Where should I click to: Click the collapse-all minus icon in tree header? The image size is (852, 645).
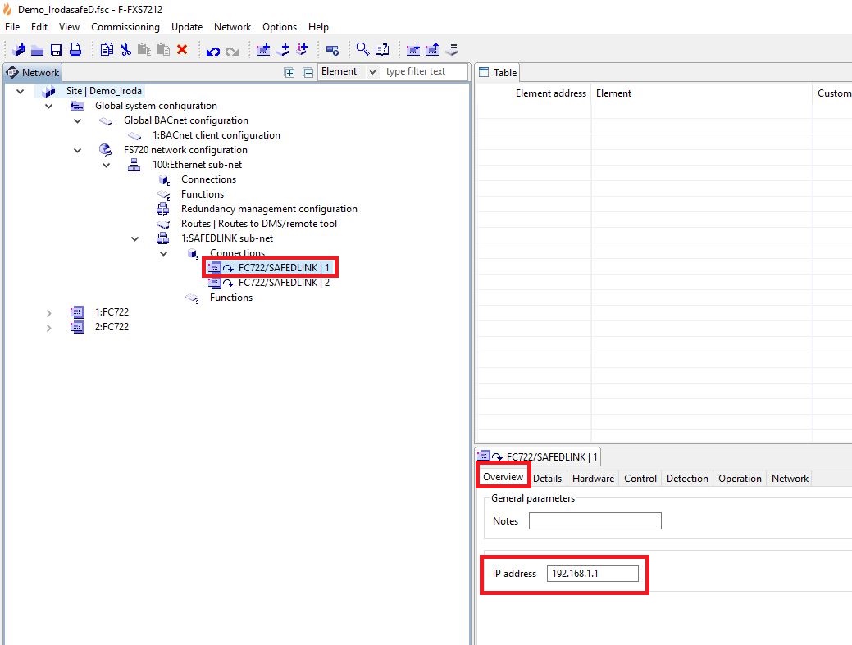(x=308, y=72)
